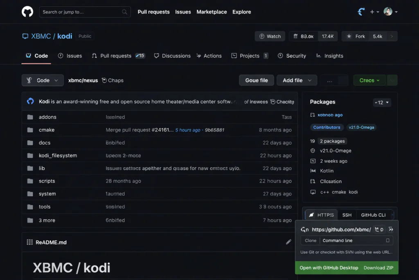This screenshot has height=280, width=419.
Task: Open the Actions tab
Action: (x=209, y=56)
